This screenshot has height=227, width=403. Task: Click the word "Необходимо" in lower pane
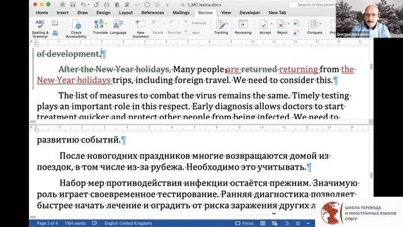[213, 167]
